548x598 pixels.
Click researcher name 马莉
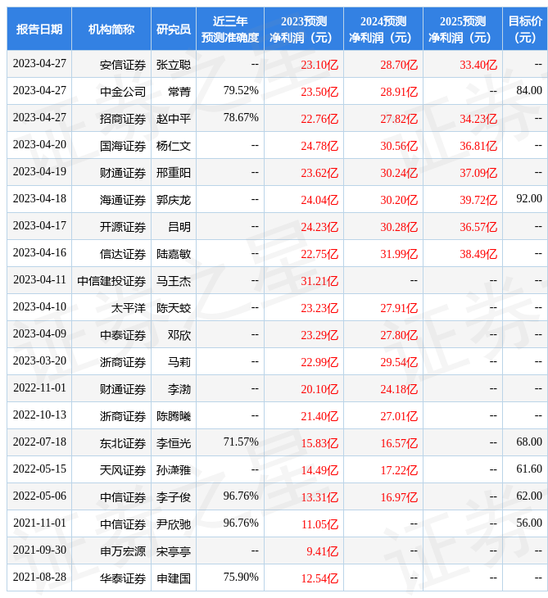(x=179, y=362)
